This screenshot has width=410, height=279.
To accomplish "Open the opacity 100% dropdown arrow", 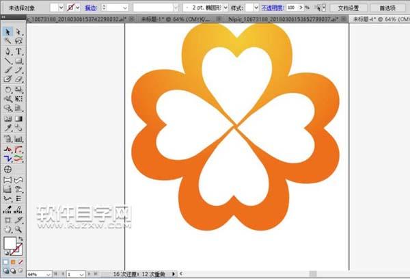I will tap(303, 7).
